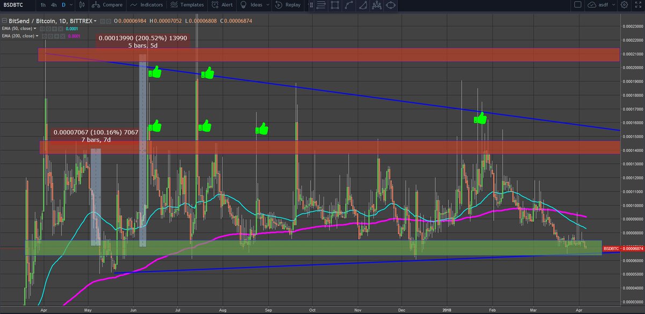Create an Alert from the toolbar
The width and height of the screenshot is (645, 314).
pos(221,5)
